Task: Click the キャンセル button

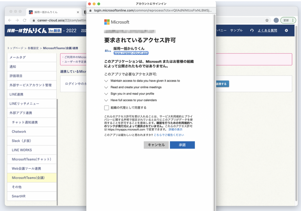Action: (x=156, y=145)
